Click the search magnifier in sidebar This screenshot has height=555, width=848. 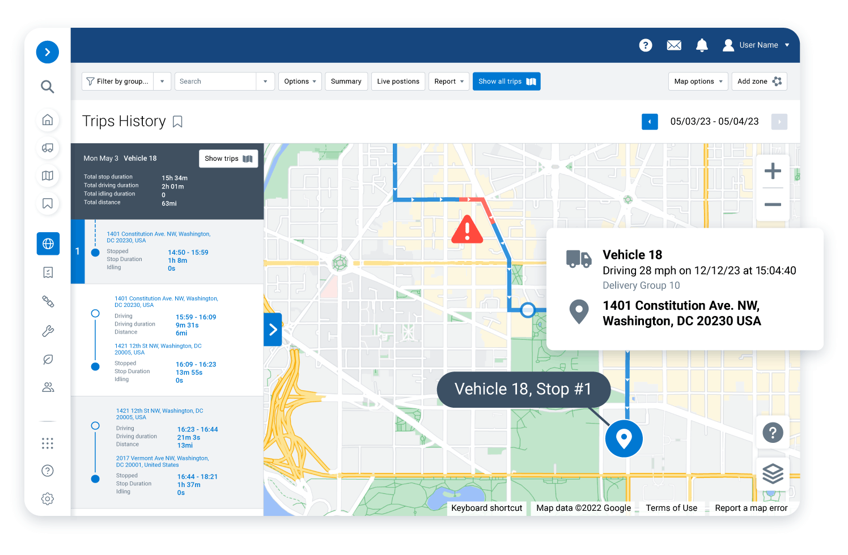48,87
